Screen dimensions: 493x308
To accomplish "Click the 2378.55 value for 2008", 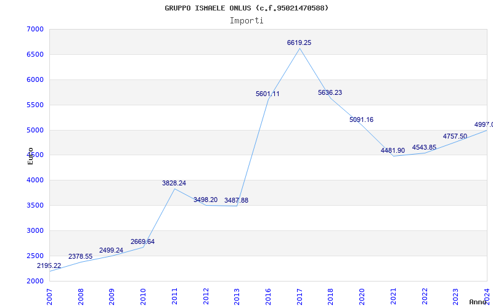I will [81, 256].
